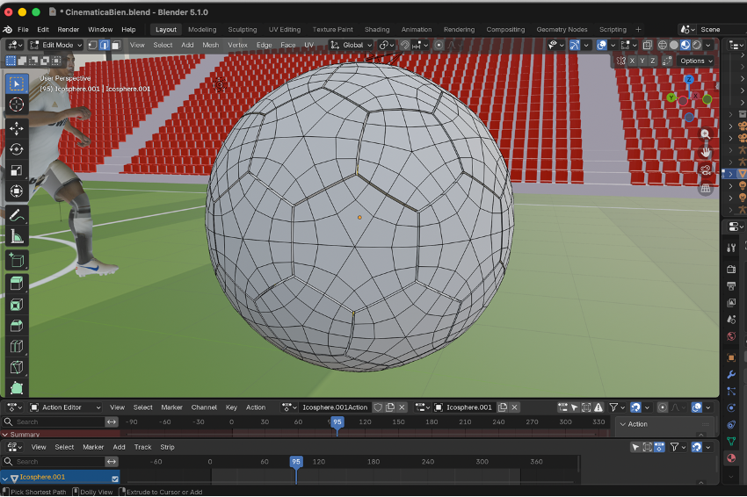
Task: Select the Move tool in the toolbar
Action: click(x=17, y=128)
